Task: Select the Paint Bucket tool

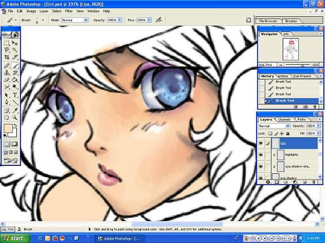Action: 15,79
